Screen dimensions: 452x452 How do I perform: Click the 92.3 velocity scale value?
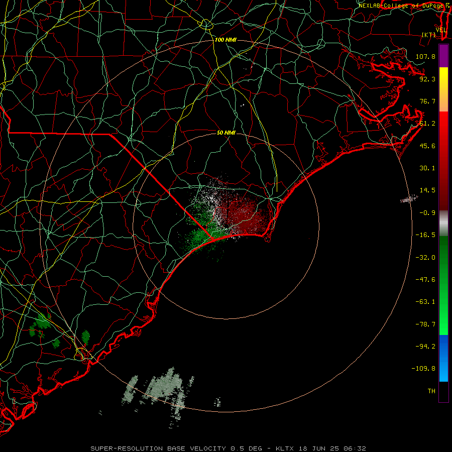[427, 79]
